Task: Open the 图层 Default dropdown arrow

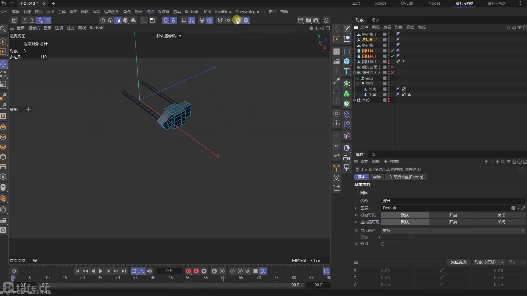Action: (518, 208)
